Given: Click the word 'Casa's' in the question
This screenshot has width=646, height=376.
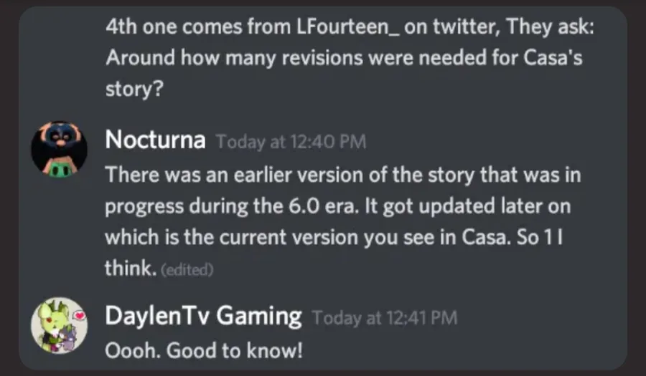Looking at the screenshot, I should tap(553, 57).
